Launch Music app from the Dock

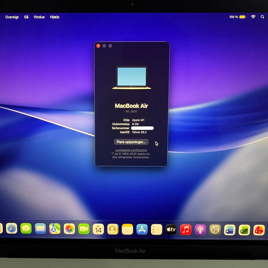(186, 230)
